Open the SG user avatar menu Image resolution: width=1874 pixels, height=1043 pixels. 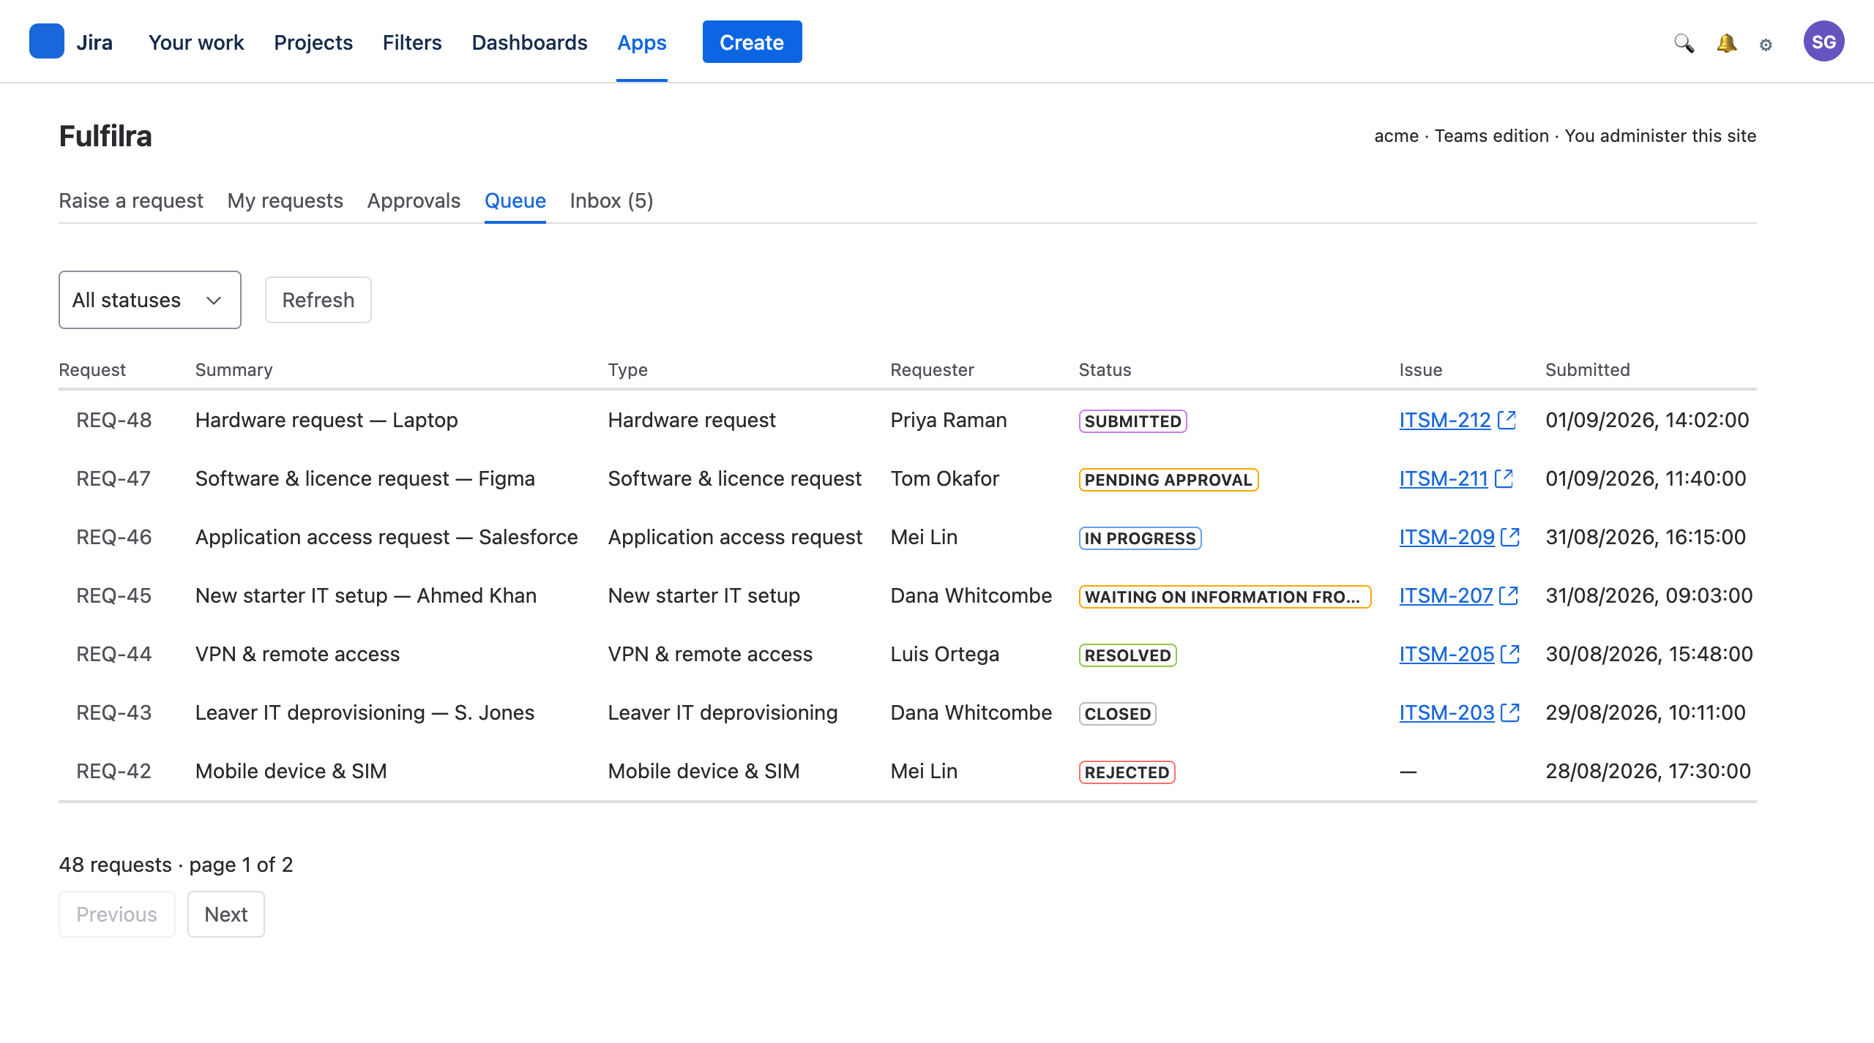[1823, 42]
